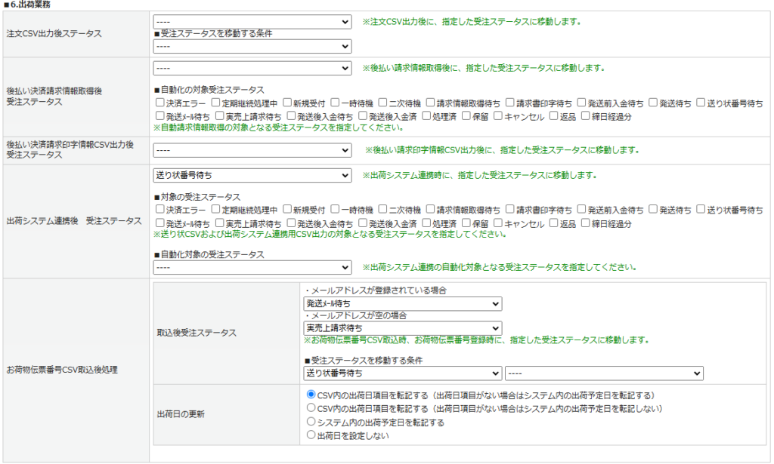Tick 発送前入金待ち under 自動化の対象受注ステータス
The height and width of the screenshot is (464, 774).
pos(582,103)
